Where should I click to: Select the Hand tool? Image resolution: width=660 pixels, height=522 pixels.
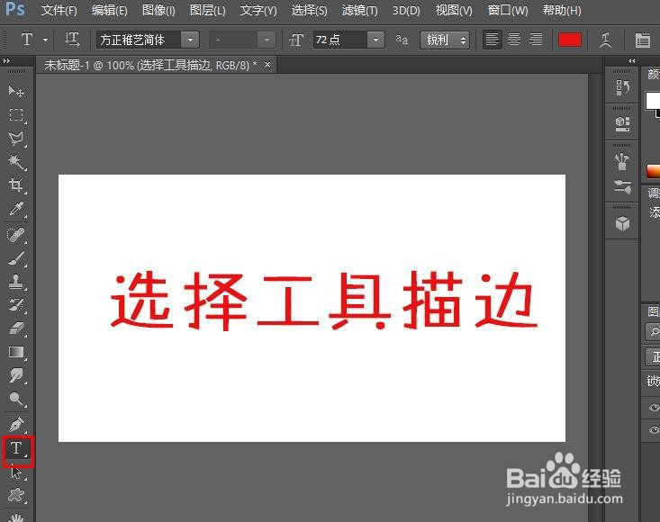(x=16, y=517)
